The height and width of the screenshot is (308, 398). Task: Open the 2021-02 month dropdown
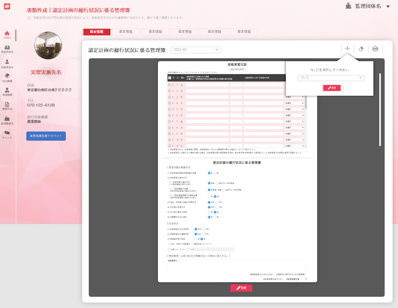coord(196,50)
